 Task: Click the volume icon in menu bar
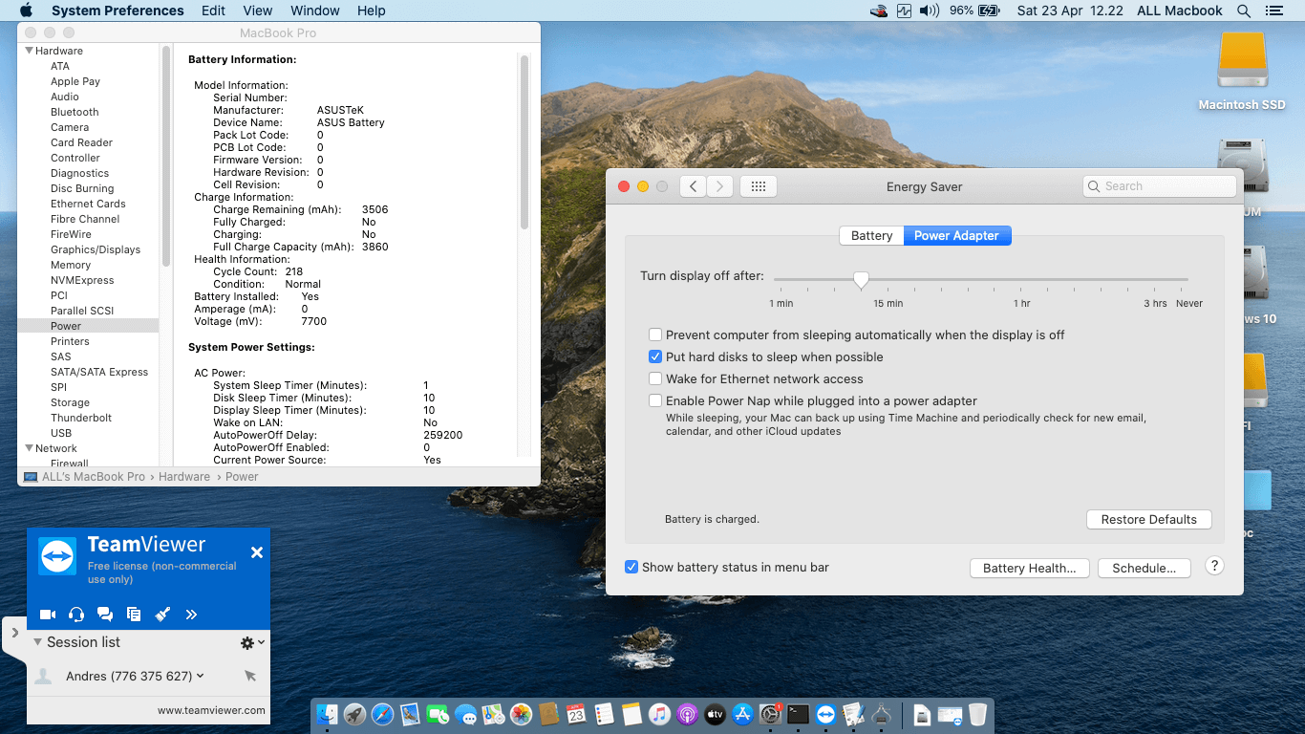click(930, 11)
